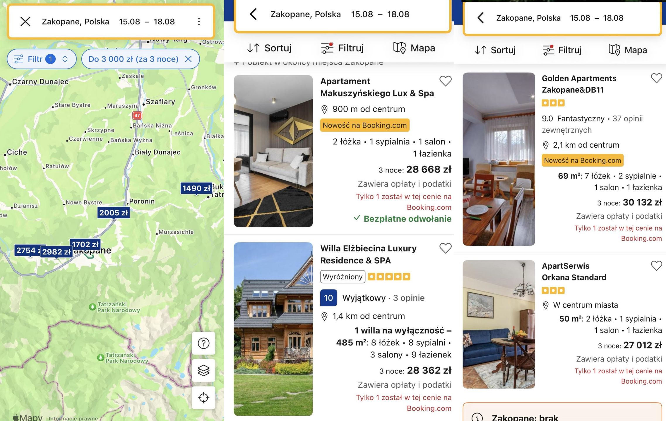Favorite Willa Elżbiecina Luxury Residence heart
Screen dimensions: 666x421
click(445, 248)
